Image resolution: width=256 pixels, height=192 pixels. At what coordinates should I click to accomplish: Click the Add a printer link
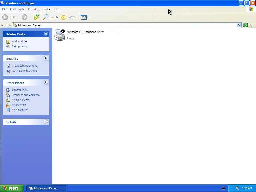tap(20, 42)
